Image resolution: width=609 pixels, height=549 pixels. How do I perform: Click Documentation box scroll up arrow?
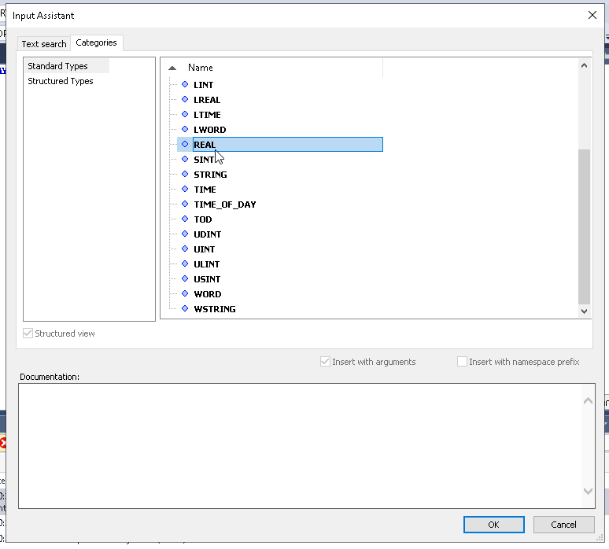click(x=588, y=400)
